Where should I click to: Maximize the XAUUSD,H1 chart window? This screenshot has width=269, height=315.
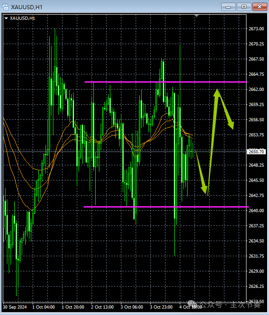click(244, 7)
